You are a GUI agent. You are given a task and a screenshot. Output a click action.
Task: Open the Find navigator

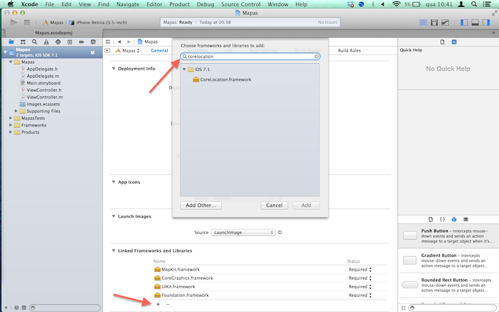click(x=34, y=42)
